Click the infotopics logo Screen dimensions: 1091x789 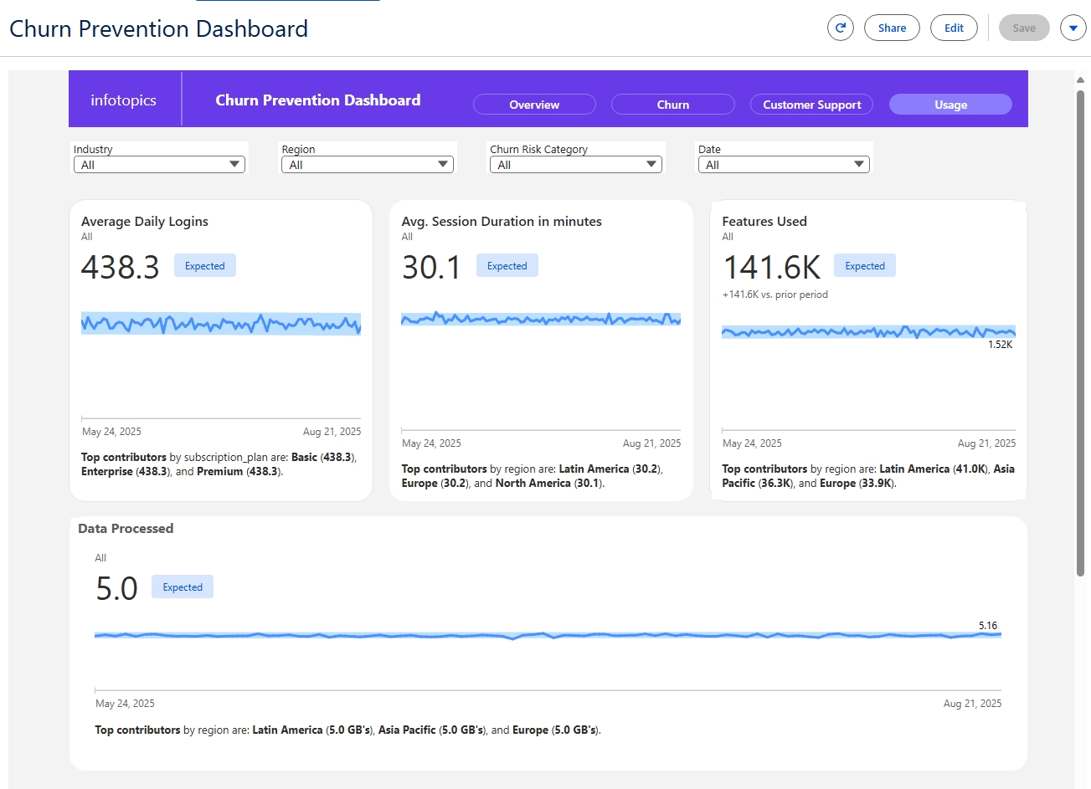pos(123,100)
